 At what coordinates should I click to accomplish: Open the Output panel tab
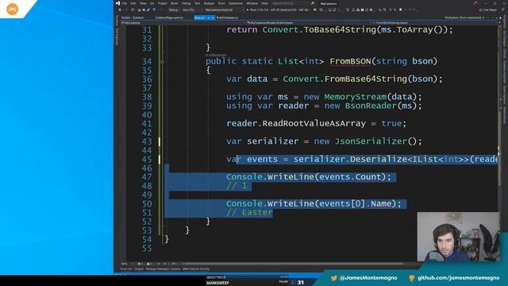pyautogui.click(x=139, y=269)
